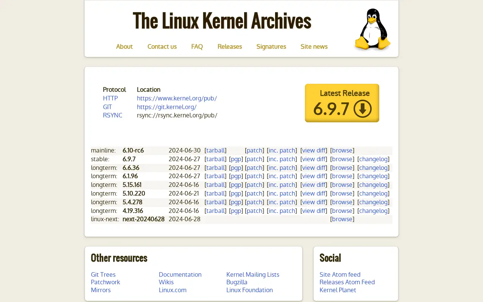Download the stable 6.9.7 tarball
This screenshot has width=483, height=302.
click(215, 159)
